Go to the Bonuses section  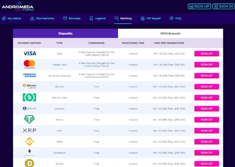point(72,18)
